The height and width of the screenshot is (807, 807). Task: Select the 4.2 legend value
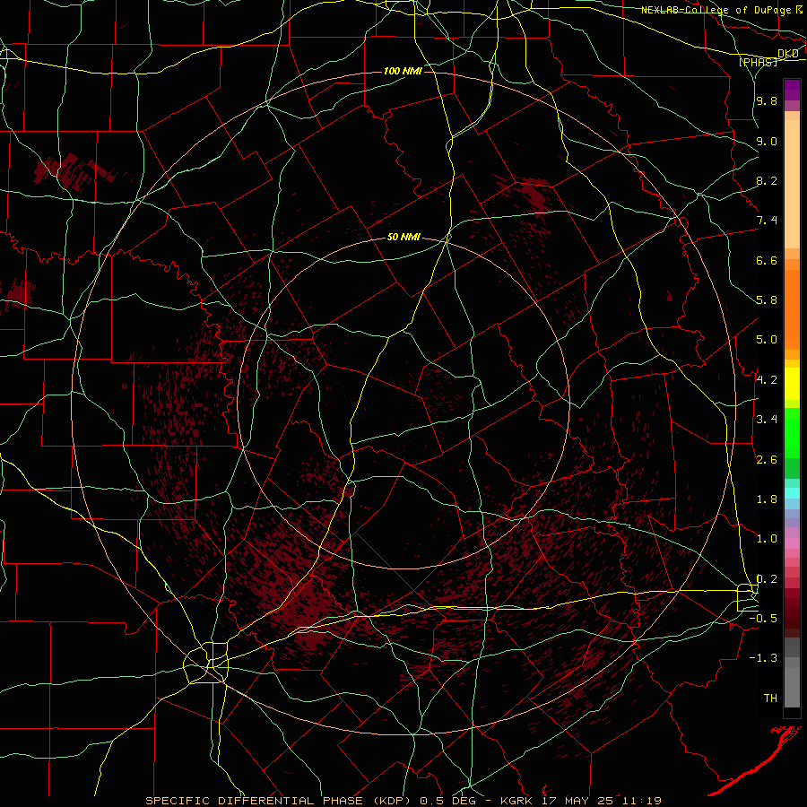pos(767,380)
